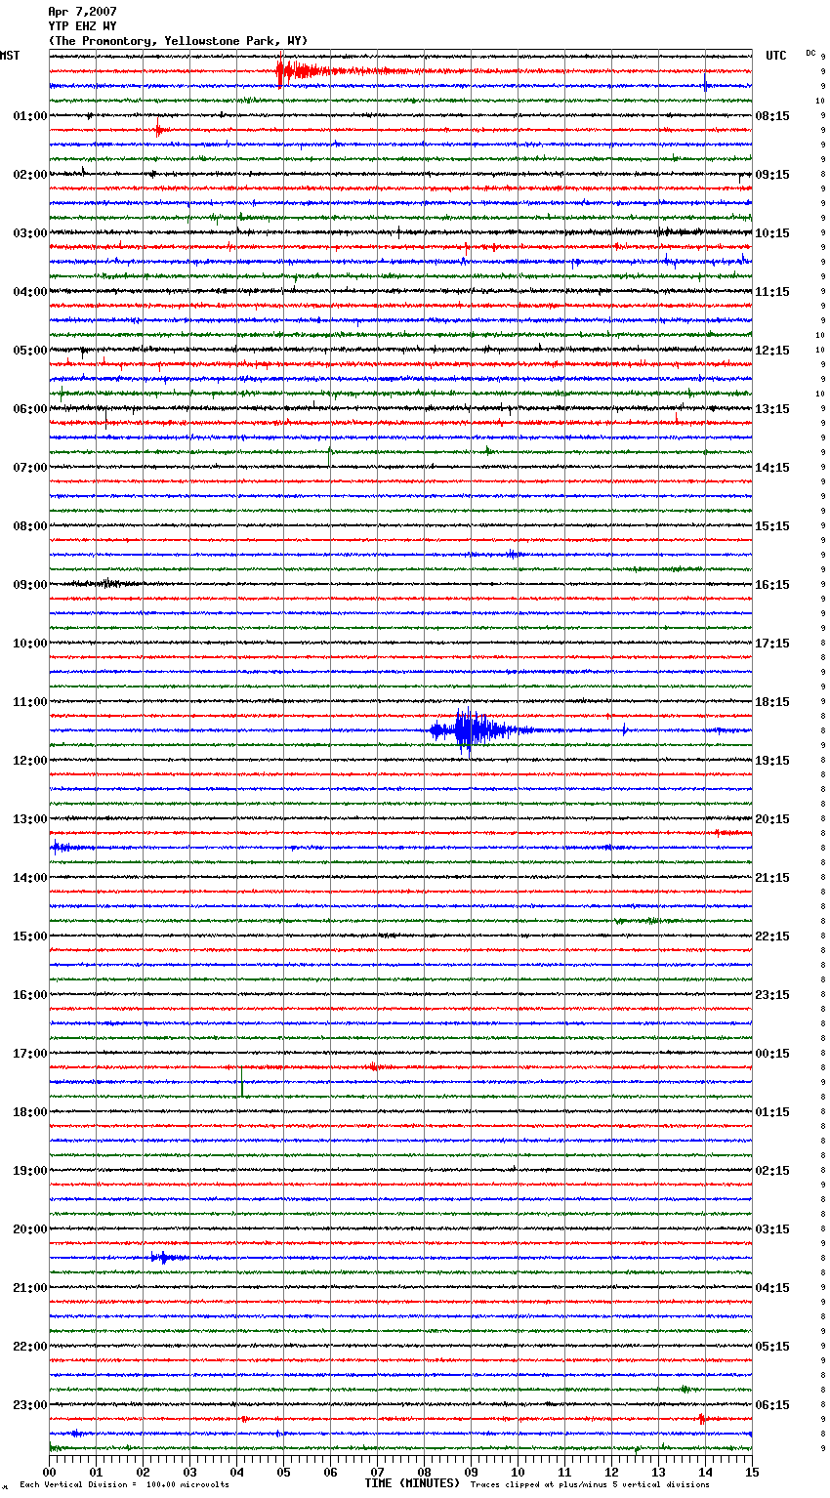Click the 02:15 UTC time label
The width and height of the screenshot is (830, 1498).
coord(772,1171)
